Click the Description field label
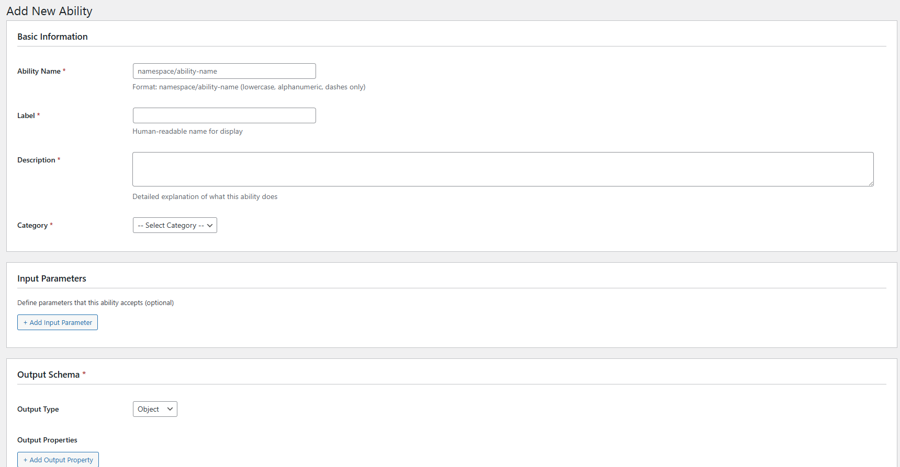This screenshot has height=467, width=900. (36, 160)
